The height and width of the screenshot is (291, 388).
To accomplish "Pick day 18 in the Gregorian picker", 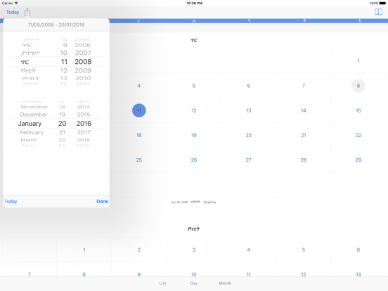I will 62,107.
